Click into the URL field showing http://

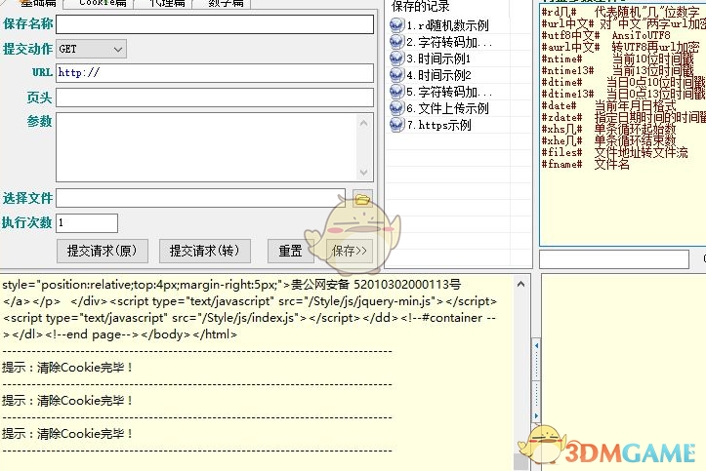coord(215,73)
